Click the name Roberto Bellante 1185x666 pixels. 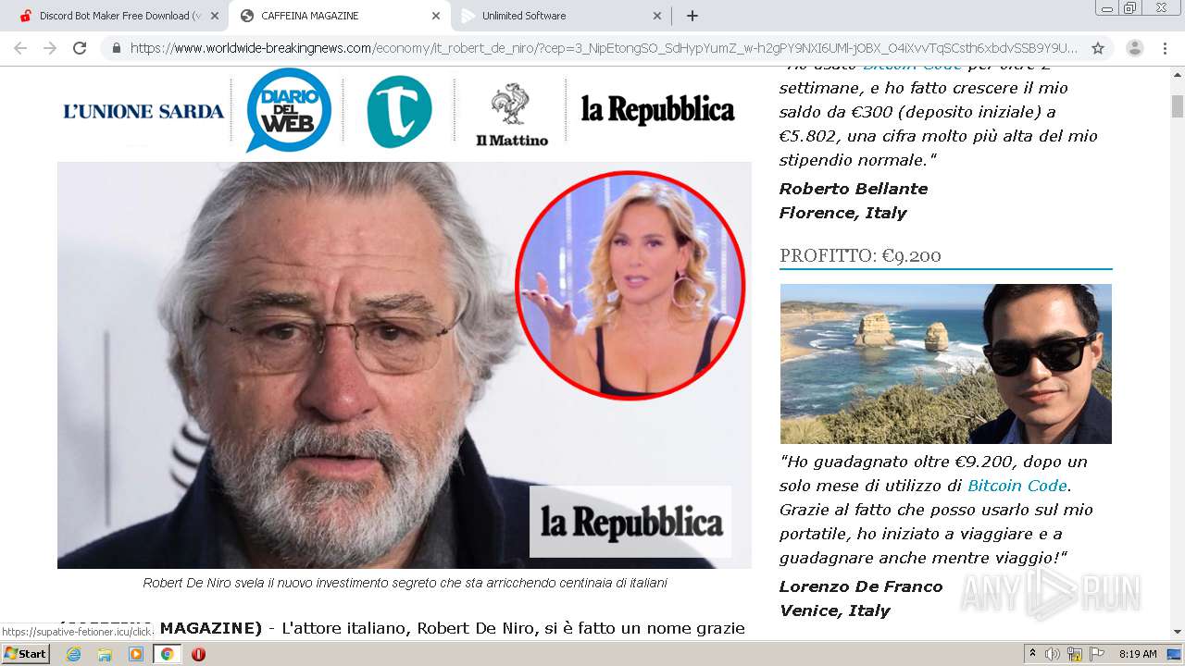point(854,189)
